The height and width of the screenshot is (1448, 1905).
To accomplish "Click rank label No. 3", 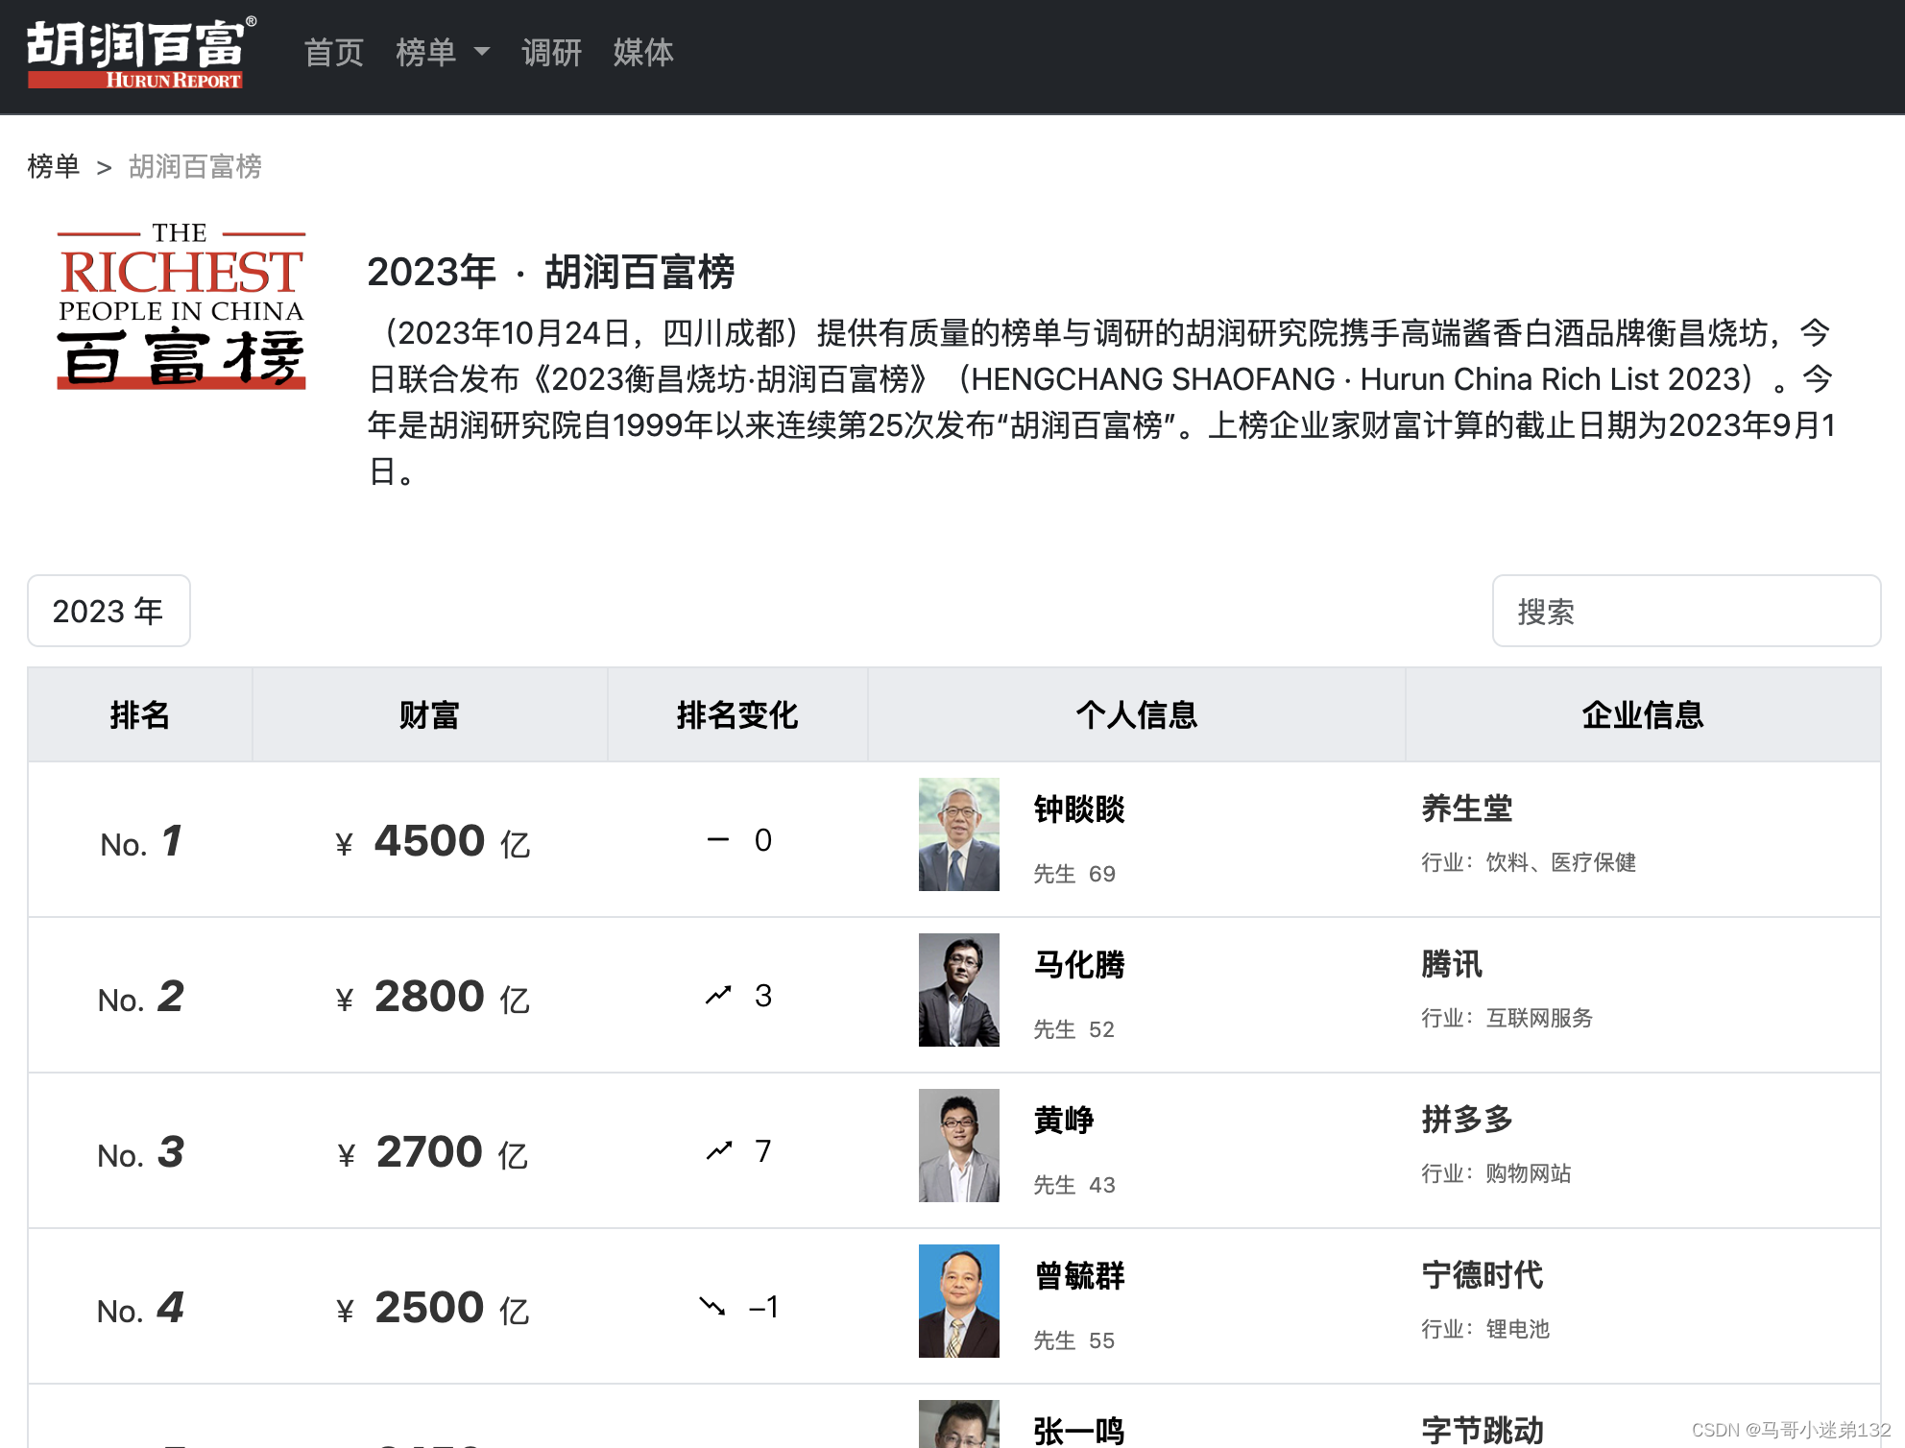I will (141, 1153).
